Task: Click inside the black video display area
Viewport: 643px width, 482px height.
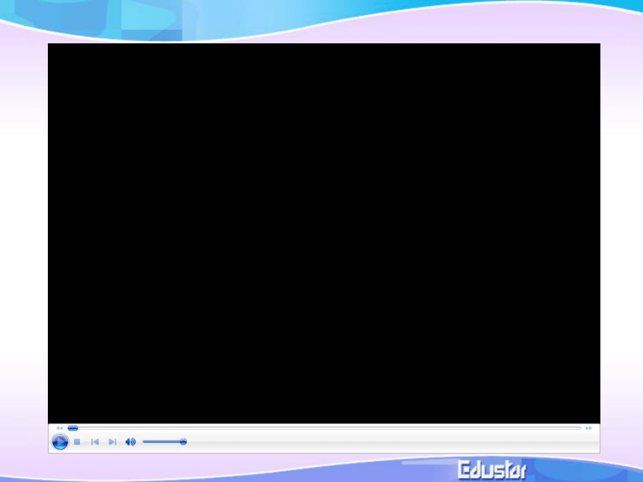Action: (324, 233)
